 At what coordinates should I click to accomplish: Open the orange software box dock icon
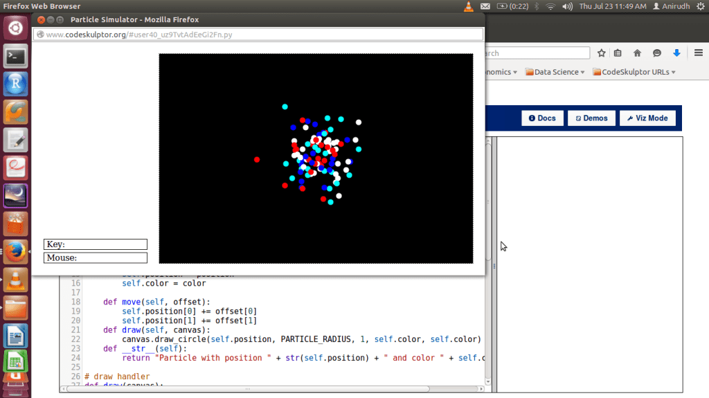pyautogui.click(x=15, y=224)
